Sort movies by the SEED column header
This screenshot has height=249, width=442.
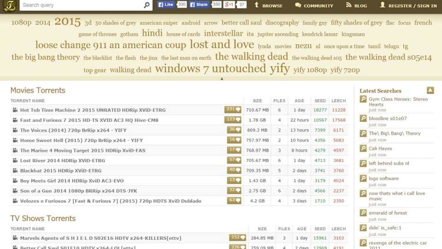pyautogui.click(x=320, y=101)
